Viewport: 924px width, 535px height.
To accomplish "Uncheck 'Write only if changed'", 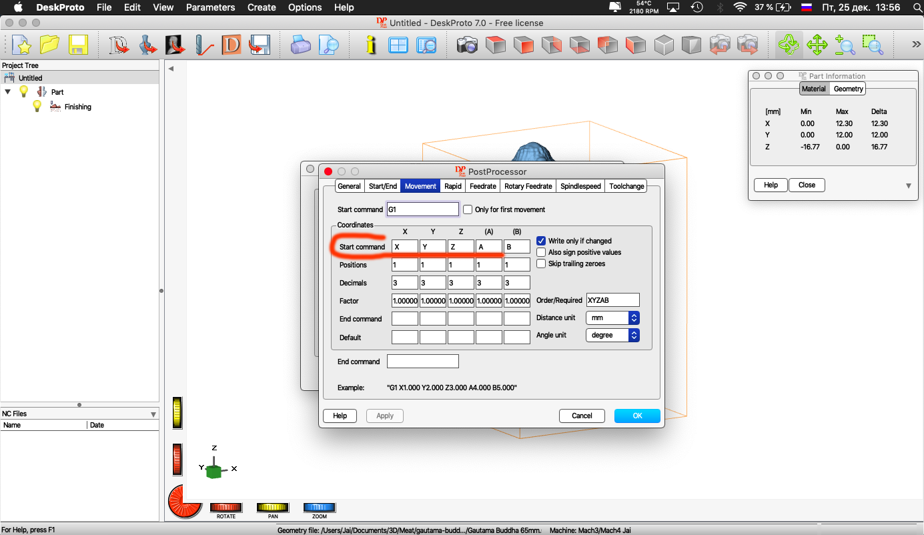I will pyautogui.click(x=541, y=241).
